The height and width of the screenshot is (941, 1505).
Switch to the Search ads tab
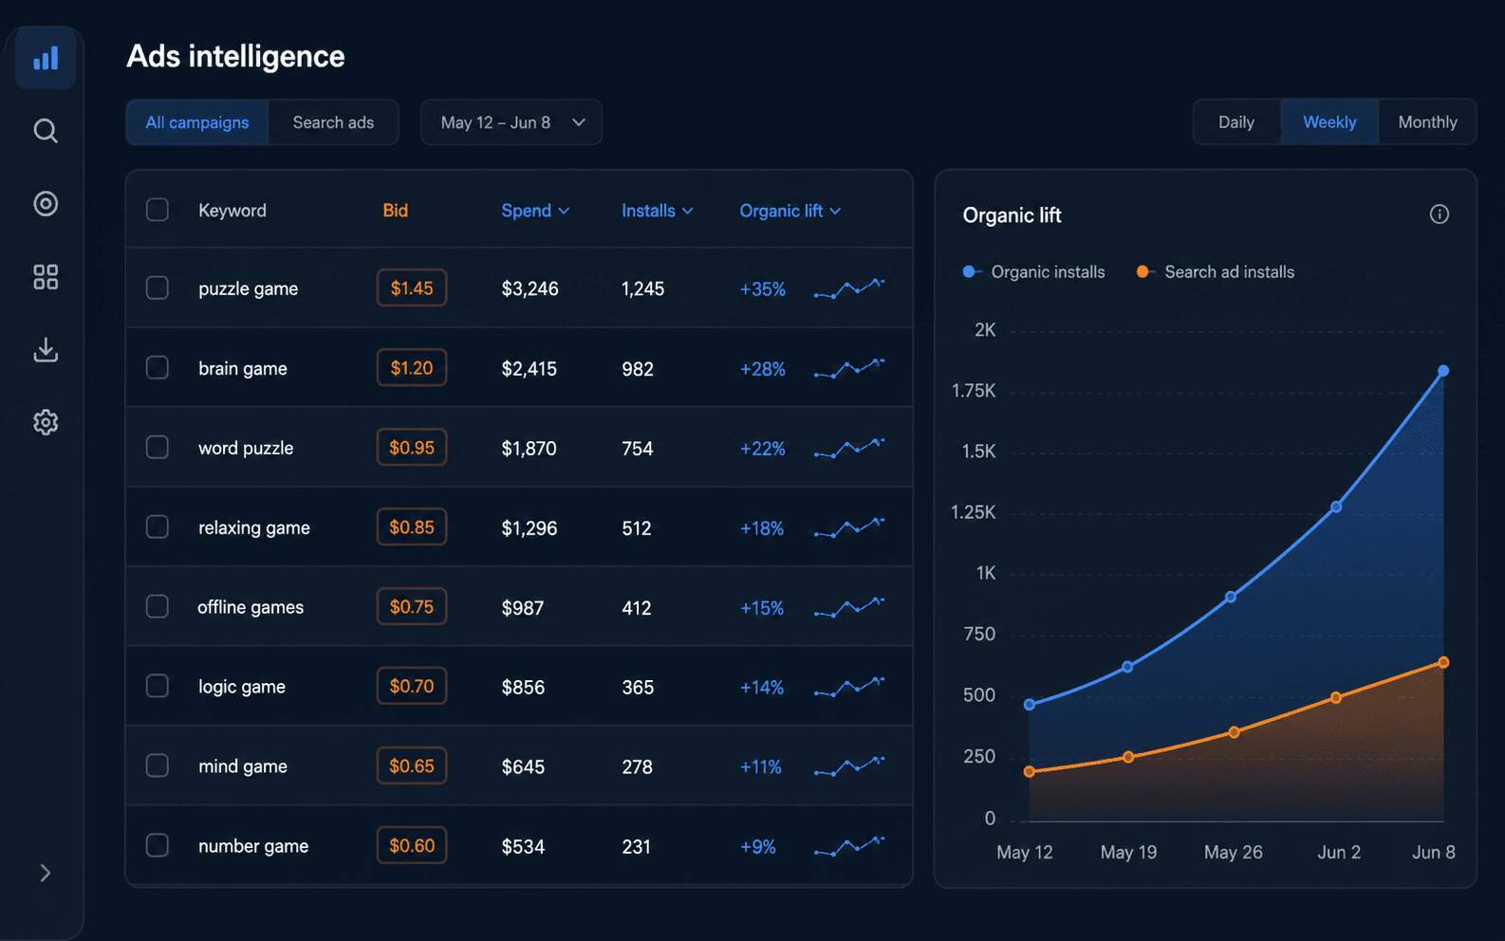coord(333,122)
